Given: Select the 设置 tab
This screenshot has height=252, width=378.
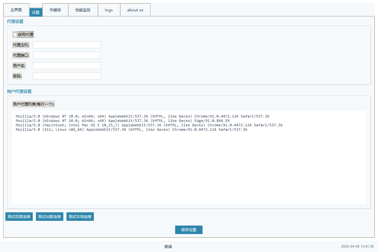Looking at the screenshot, I should coord(36,13).
